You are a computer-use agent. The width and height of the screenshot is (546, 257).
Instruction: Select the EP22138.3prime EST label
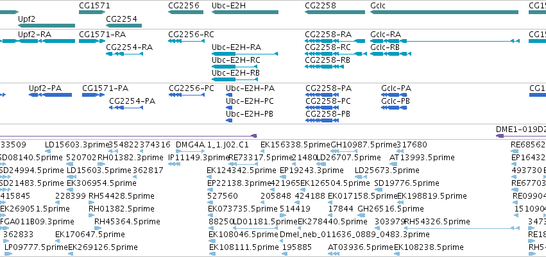239,183
